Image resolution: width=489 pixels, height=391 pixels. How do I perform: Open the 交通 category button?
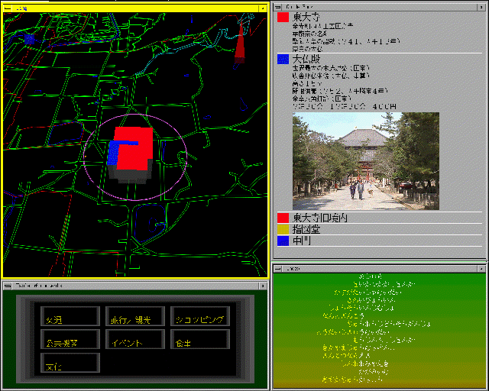coord(70,316)
